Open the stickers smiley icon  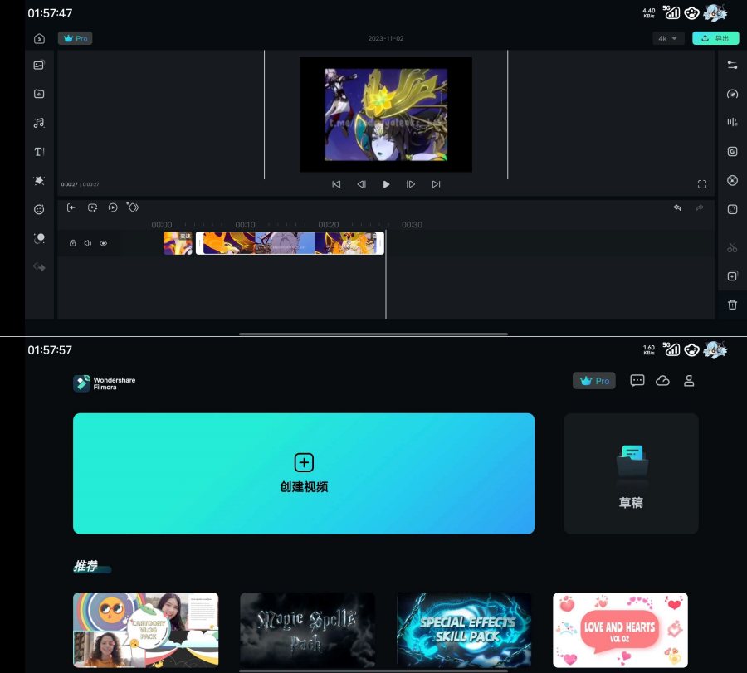pos(39,210)
